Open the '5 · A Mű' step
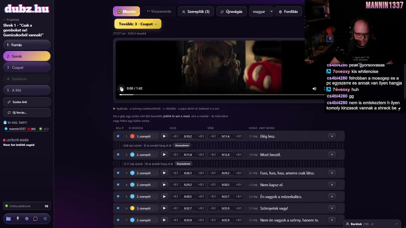 pos(27,90)
